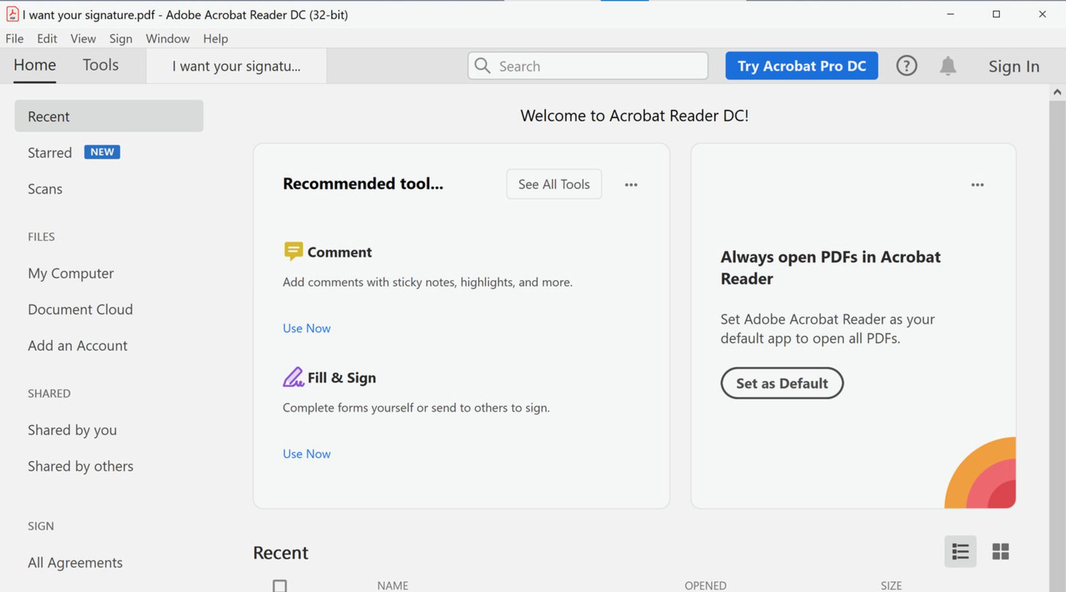Click See All Tools button

pyautogui.click(x=554, y=184)
